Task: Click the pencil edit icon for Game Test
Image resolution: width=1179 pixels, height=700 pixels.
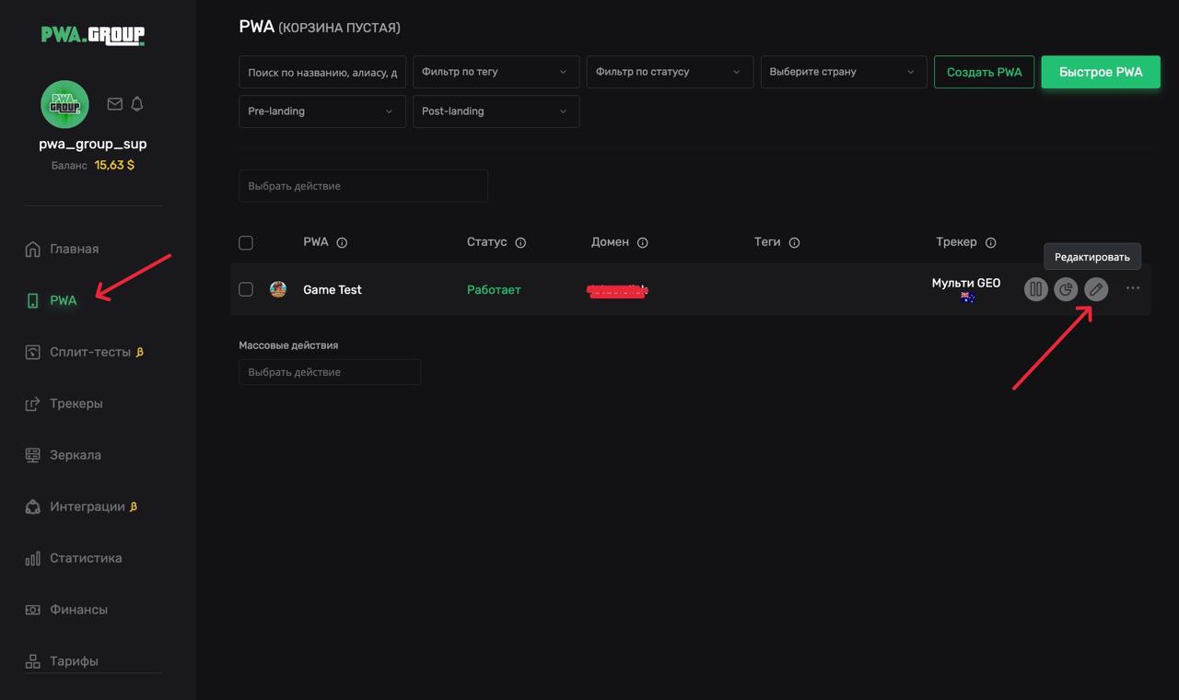Action: tap(1095, 289)
